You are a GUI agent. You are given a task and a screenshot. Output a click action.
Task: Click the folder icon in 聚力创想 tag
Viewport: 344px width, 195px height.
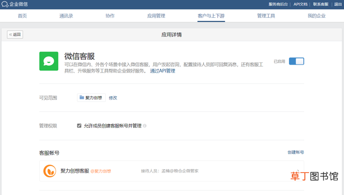(x=82, y=97)
